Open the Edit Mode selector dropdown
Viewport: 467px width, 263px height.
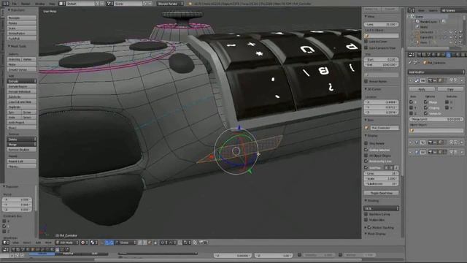click(x=66, y=243)
